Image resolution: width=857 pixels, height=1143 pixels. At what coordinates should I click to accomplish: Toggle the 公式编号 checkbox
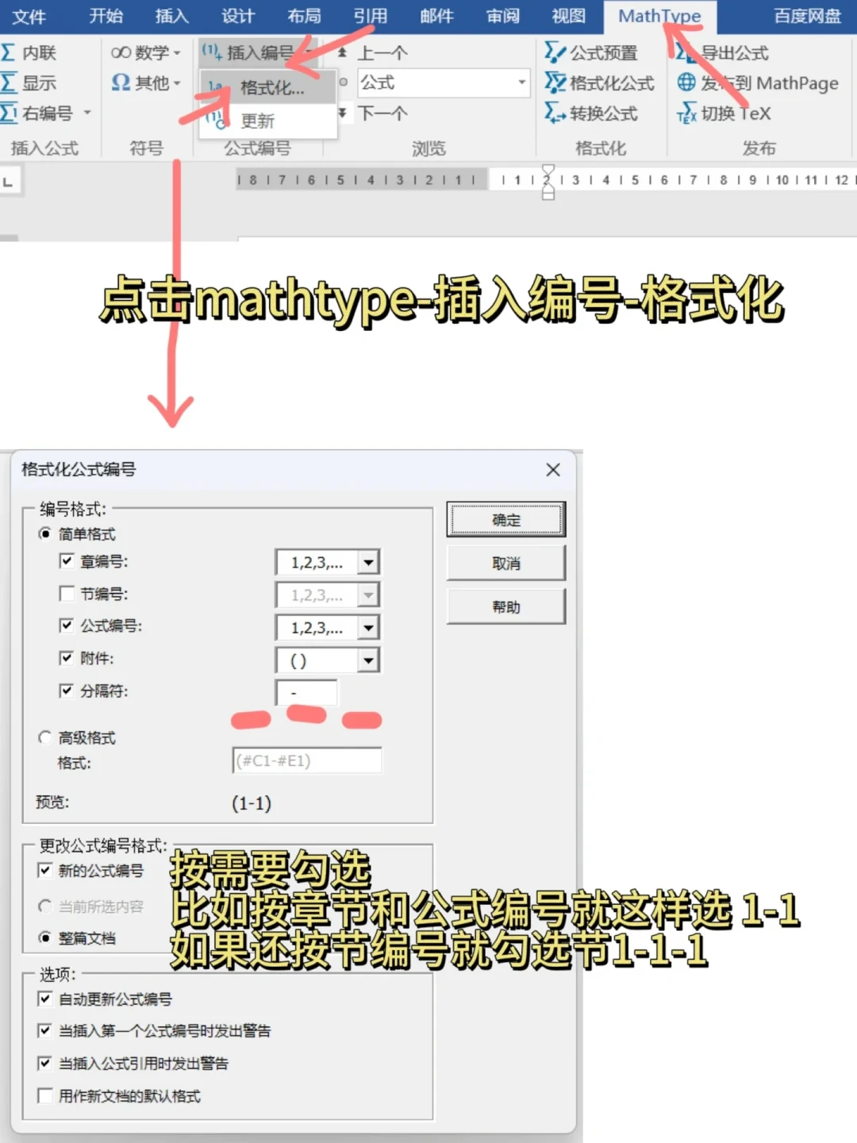(67, 625)
